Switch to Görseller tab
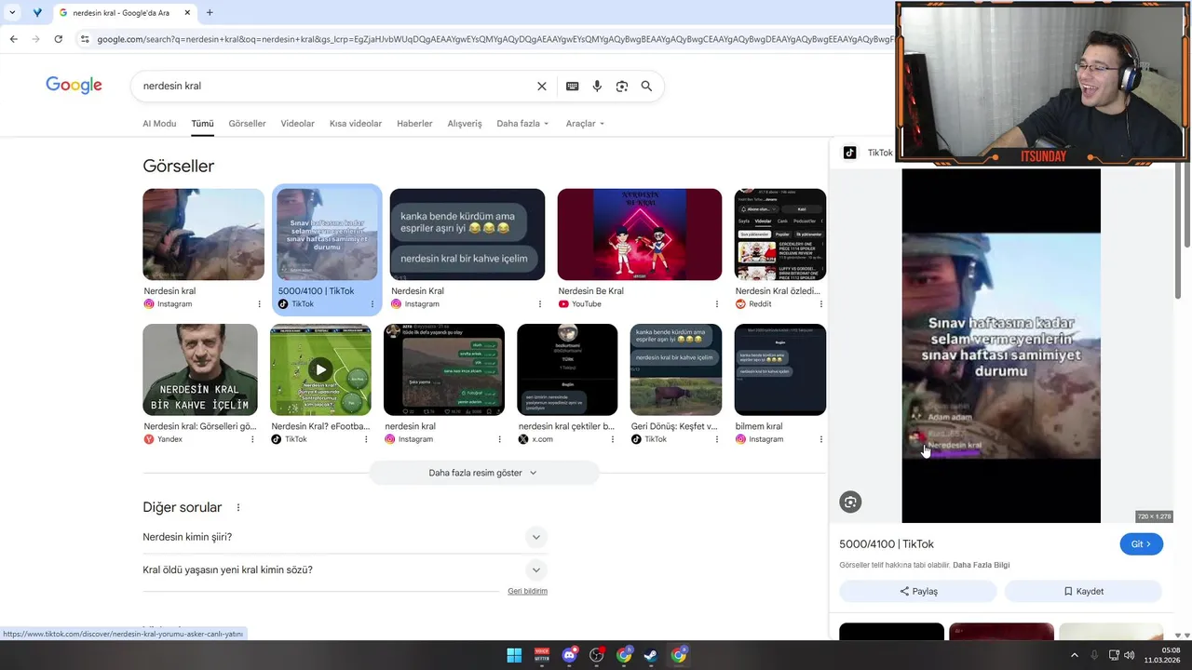 click(x=247, y=124)
